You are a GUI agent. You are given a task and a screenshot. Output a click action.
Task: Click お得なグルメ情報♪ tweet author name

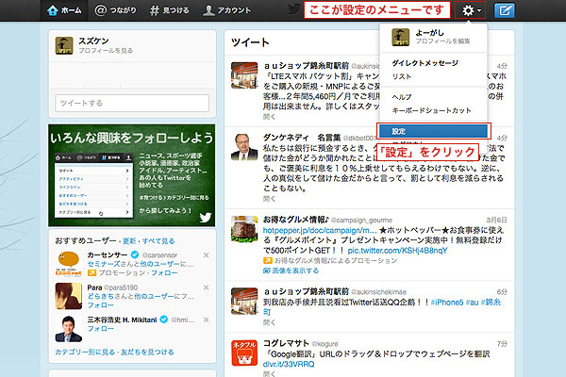pos(296,220)
